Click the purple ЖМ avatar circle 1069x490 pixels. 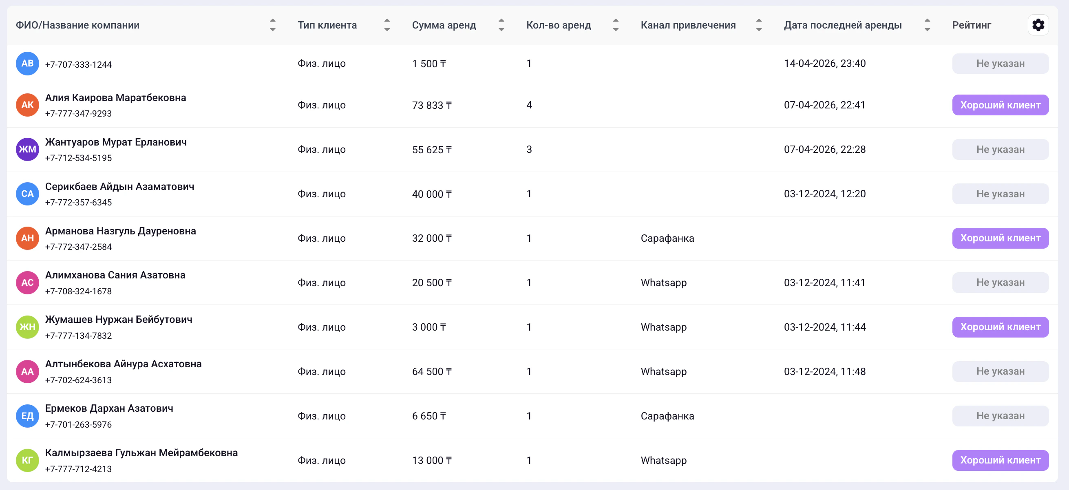point(27,149)
